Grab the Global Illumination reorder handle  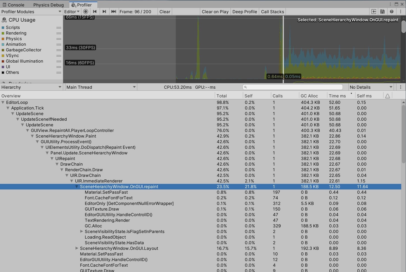(59, 61)
